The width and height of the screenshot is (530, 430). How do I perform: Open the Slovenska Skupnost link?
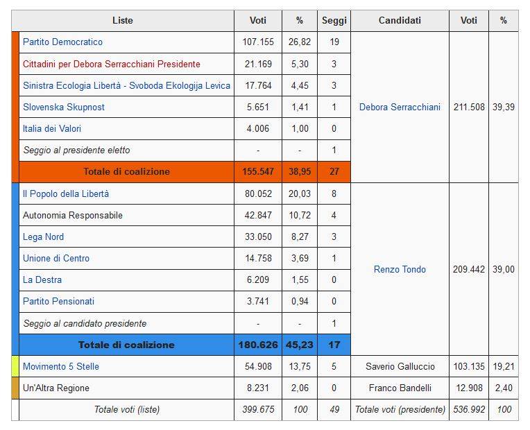(64, 108)
